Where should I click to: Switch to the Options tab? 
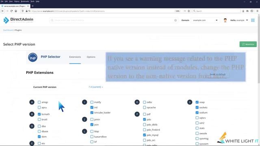(91, 57)
